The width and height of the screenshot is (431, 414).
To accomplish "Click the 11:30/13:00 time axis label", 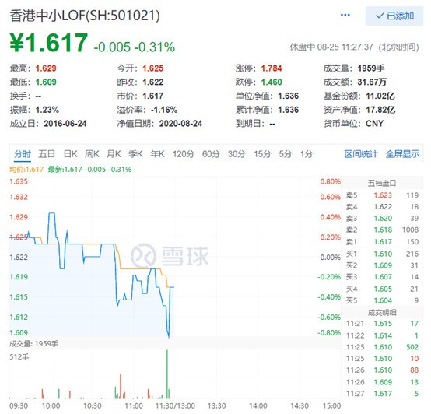I will coord(175,405).
